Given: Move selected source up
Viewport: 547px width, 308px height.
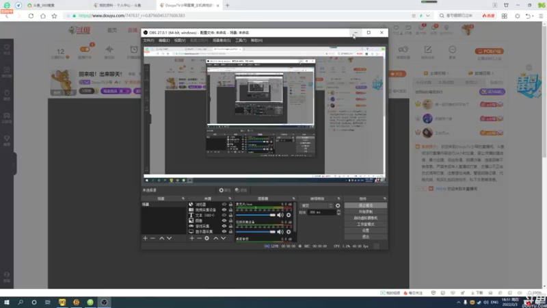Looking at the screenshot, I should (x=215, y=238).
